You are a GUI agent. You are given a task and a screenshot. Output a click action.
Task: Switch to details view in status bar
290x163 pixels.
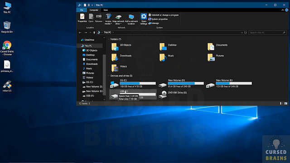[281, 104]
